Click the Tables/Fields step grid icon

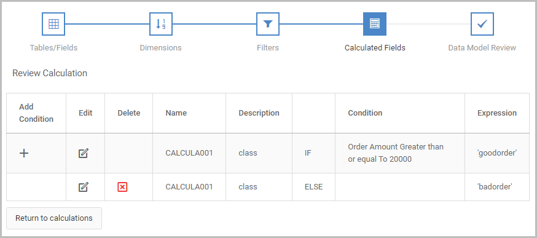pyautogui.click(x=53, y=24)
